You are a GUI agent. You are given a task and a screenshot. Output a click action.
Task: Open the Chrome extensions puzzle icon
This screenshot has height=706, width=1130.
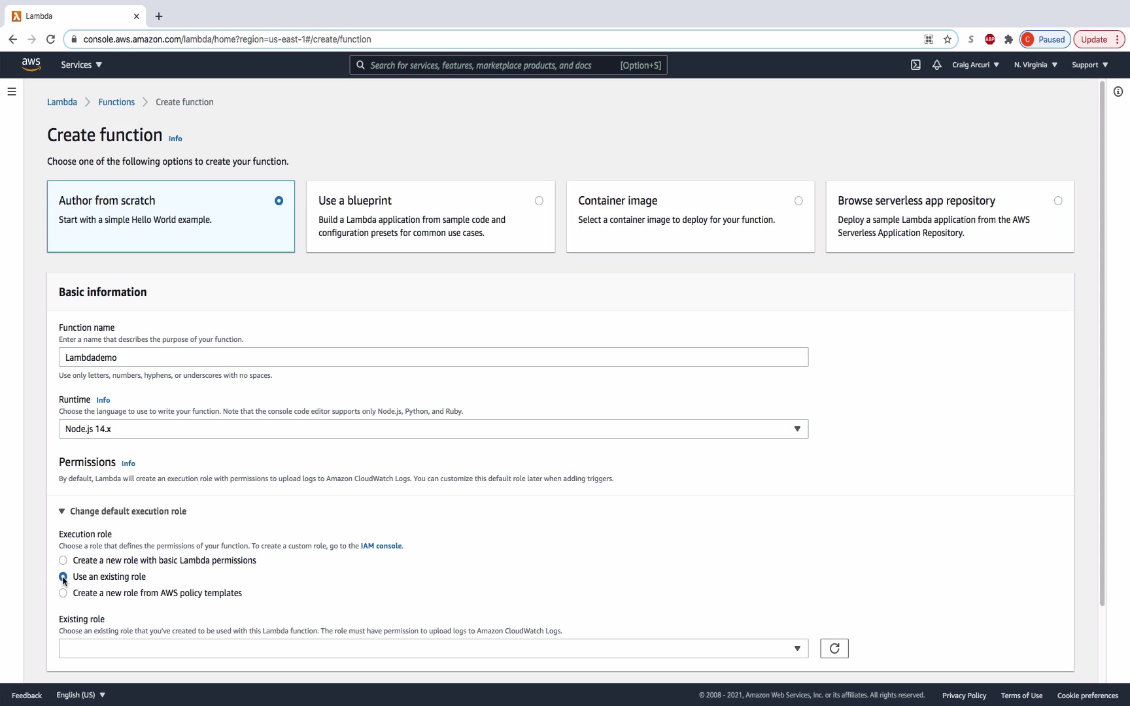point(1008,39)
